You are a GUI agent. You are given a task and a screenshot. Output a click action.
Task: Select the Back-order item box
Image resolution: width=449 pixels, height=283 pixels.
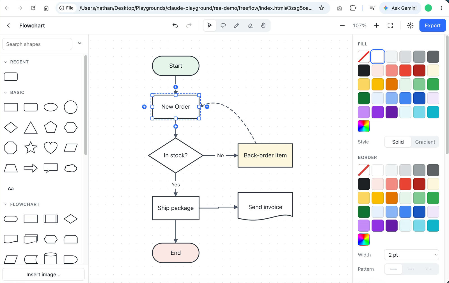(x=265, y=156)
